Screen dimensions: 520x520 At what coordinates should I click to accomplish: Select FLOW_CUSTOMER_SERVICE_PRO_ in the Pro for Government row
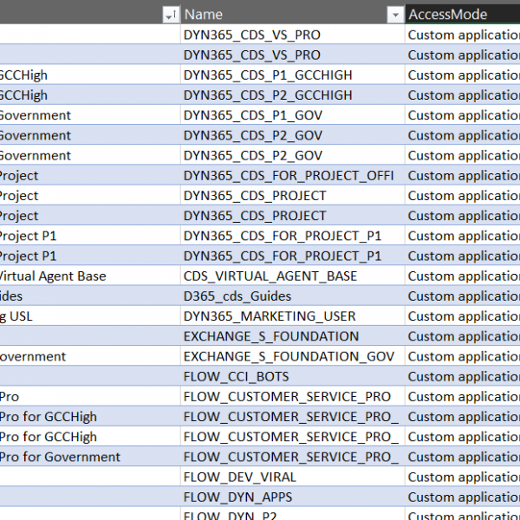coord(293,457)
